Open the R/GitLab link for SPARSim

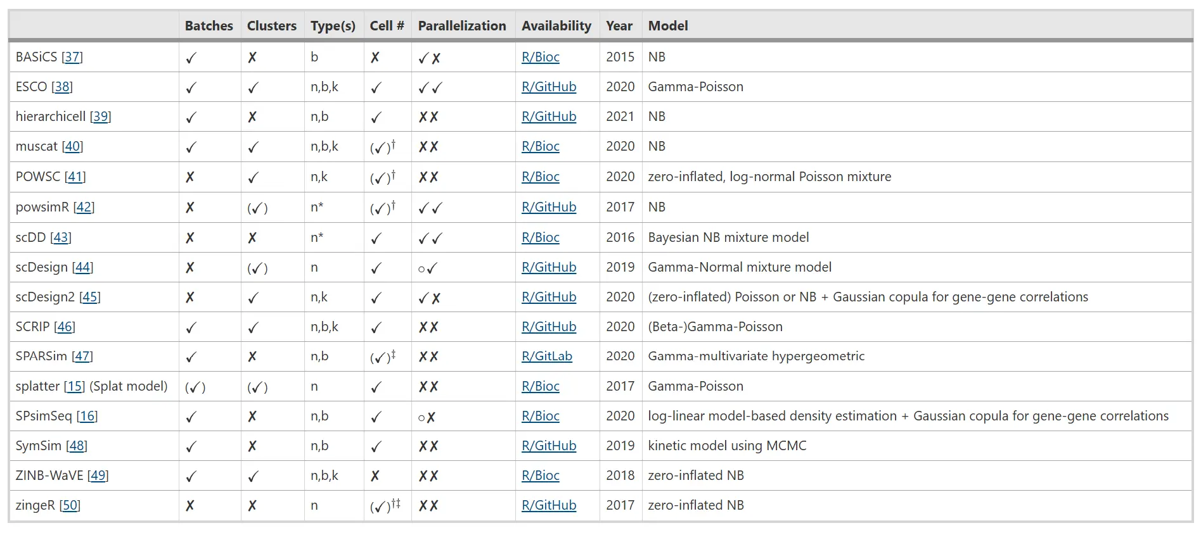[x=547, y=356]
